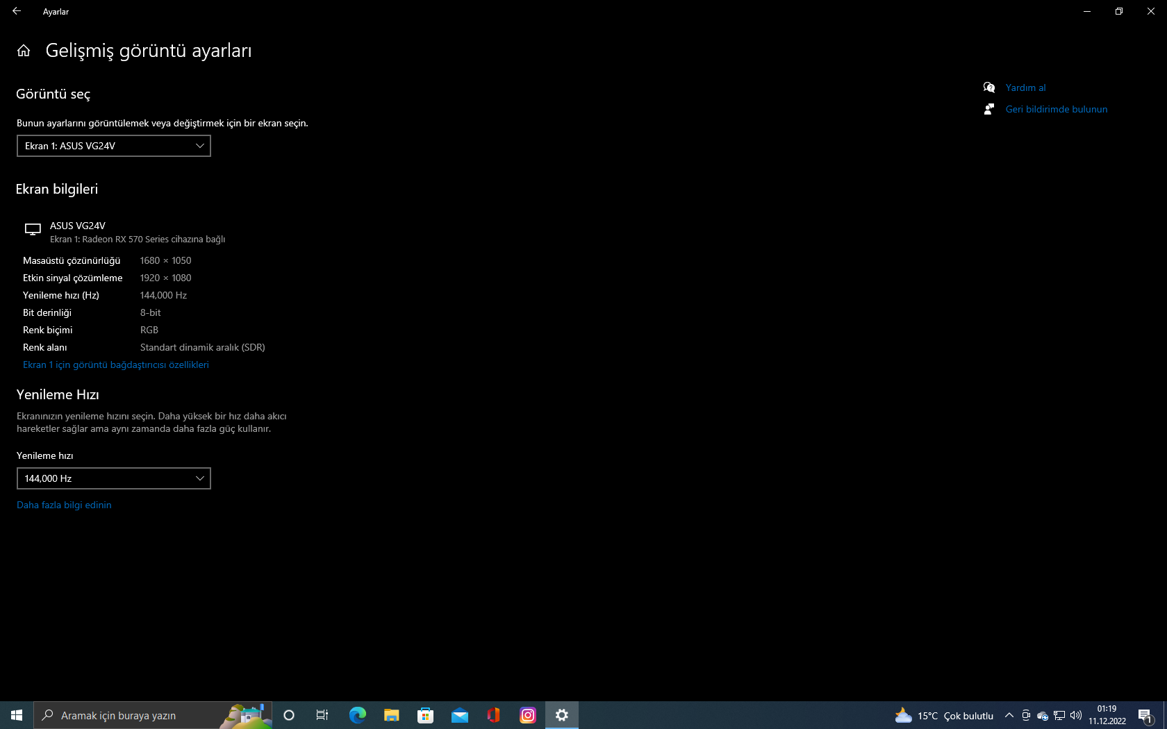The height and width of the screenshot is (729, 1167).
Task: Click the Geri bildirimde bulunun link
Action: pyautogui.click(x=1057, y=109)
